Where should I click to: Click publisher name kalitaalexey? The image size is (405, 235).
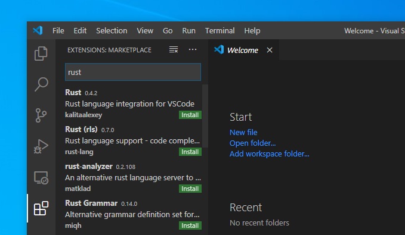84,115
